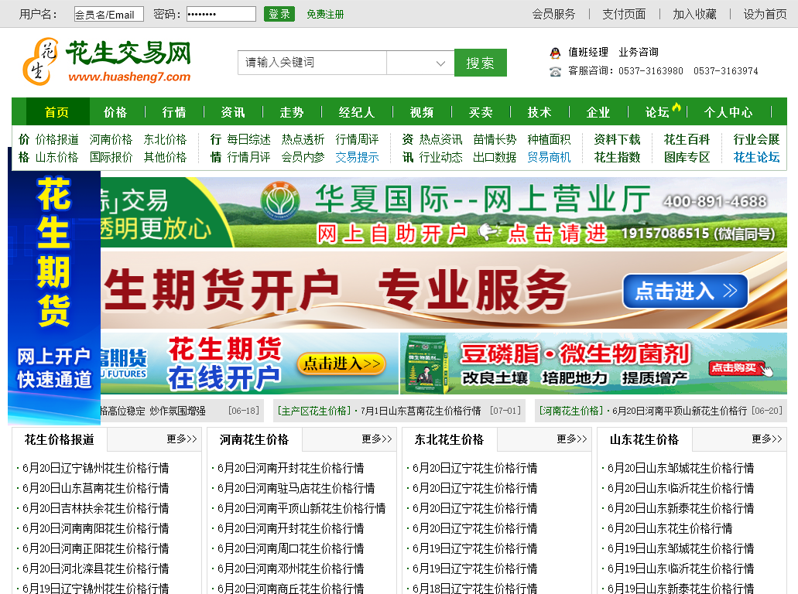Open the 资料下载 link

point(617,139)
